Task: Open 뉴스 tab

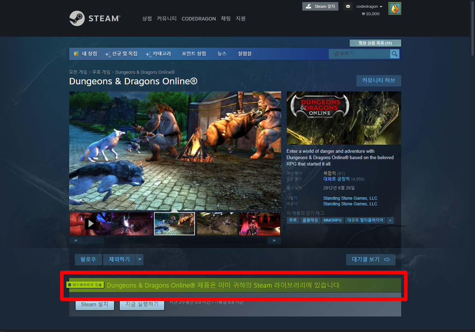Action: pos(222,54)
